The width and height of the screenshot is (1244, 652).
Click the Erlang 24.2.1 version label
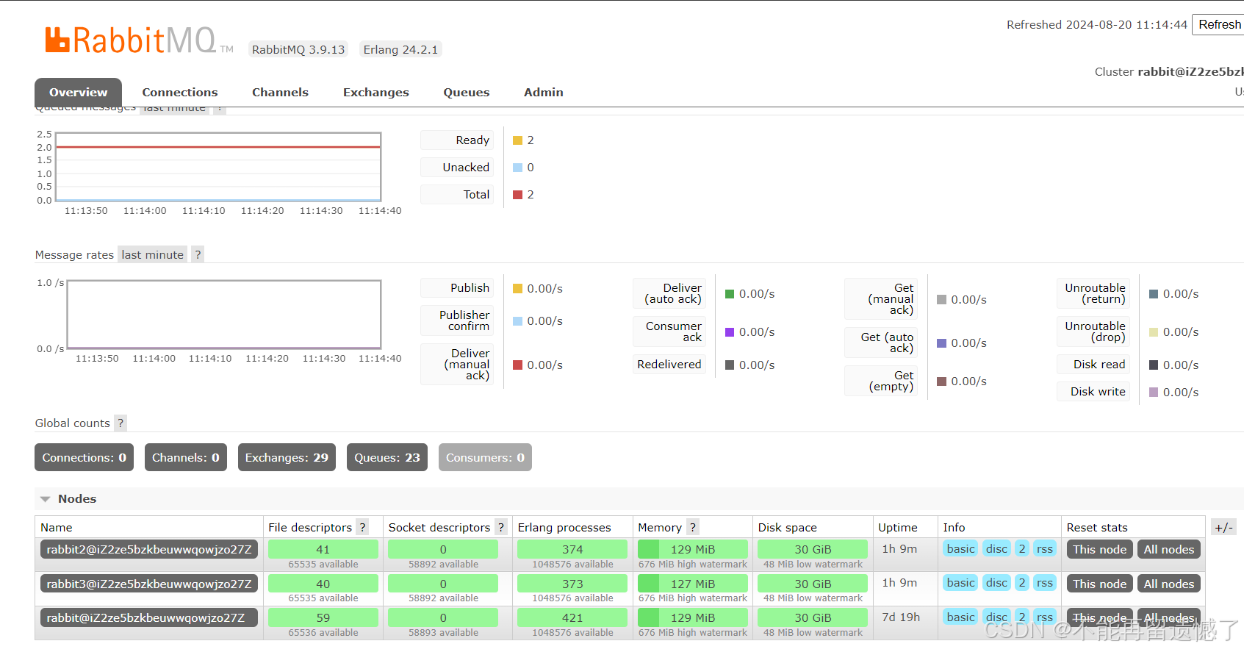tap(400, 49)
